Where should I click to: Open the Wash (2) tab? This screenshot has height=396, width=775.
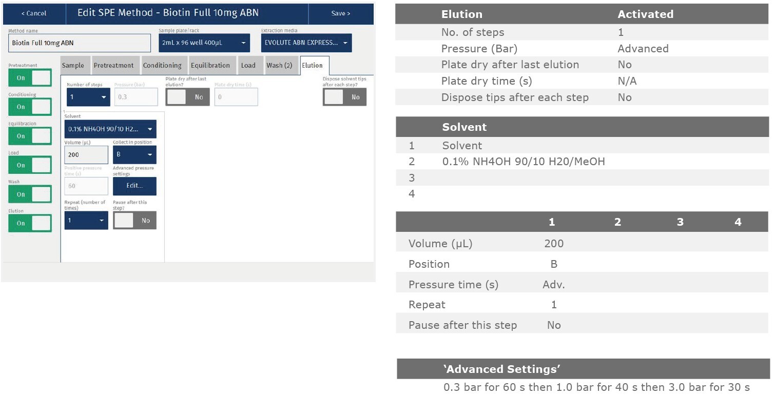(x=279, y=66)
